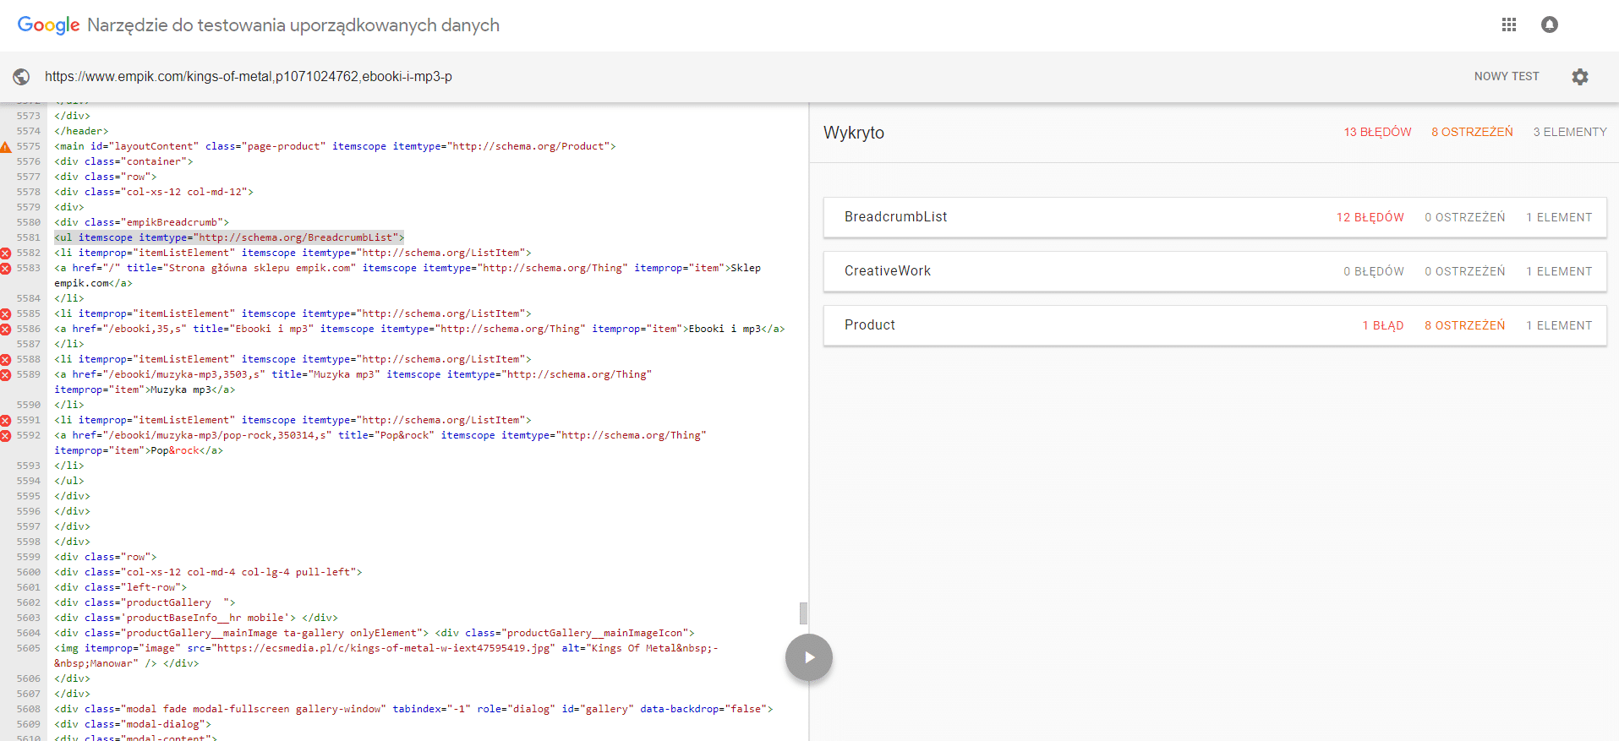Screen dimensions: 1619x741
Task: Click the 12 BŁĘDÓW count in BreadcrumbList
Action: (1370, 217)
